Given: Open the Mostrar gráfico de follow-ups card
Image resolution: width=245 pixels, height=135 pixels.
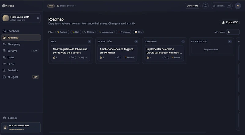Looking at the screenshot, I should (70, 53).
